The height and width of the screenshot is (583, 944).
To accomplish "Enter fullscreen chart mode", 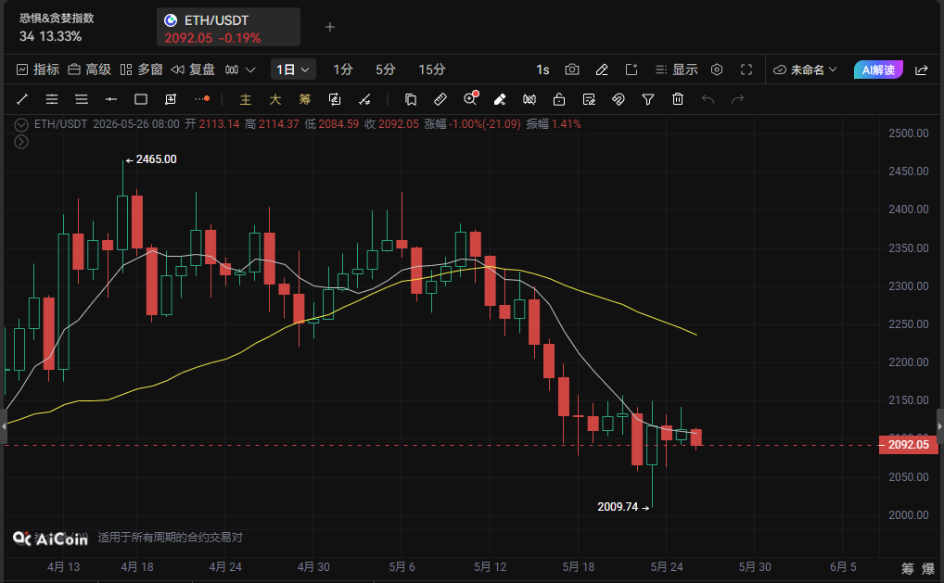I will (746, 70).
